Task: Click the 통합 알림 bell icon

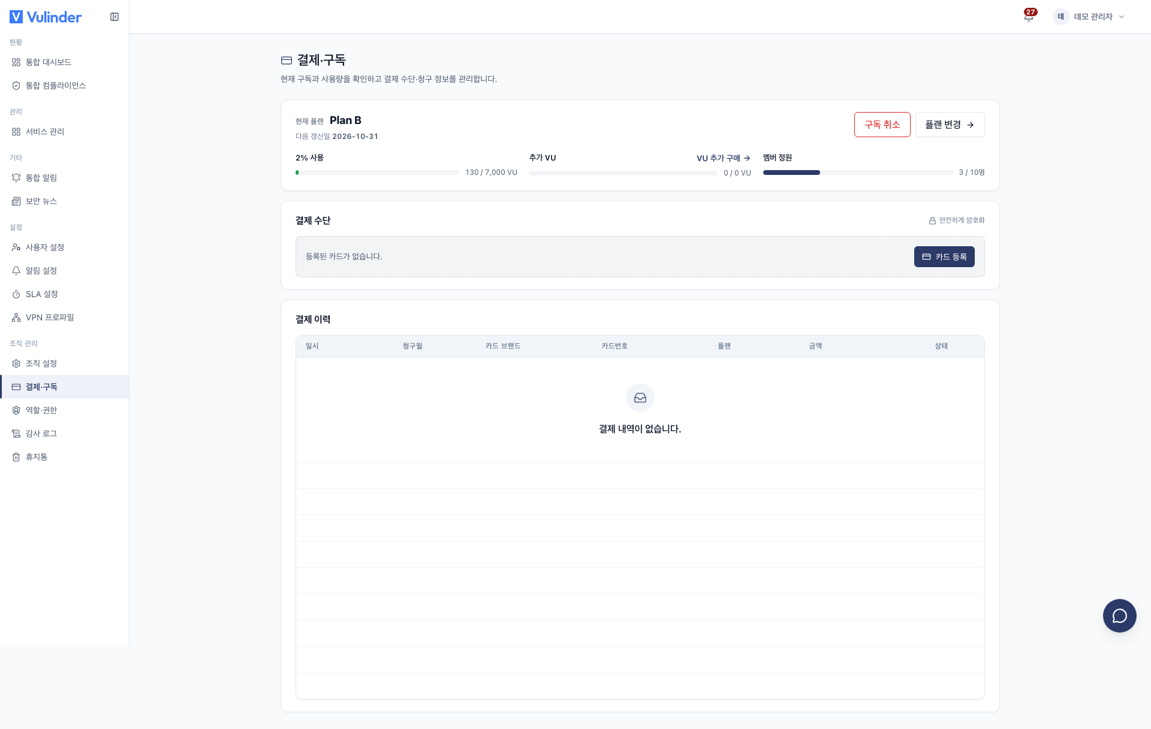Action: [x=16, y=178]
